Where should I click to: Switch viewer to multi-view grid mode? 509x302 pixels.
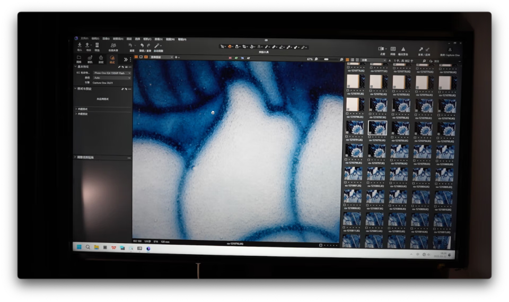coord(136,57)
